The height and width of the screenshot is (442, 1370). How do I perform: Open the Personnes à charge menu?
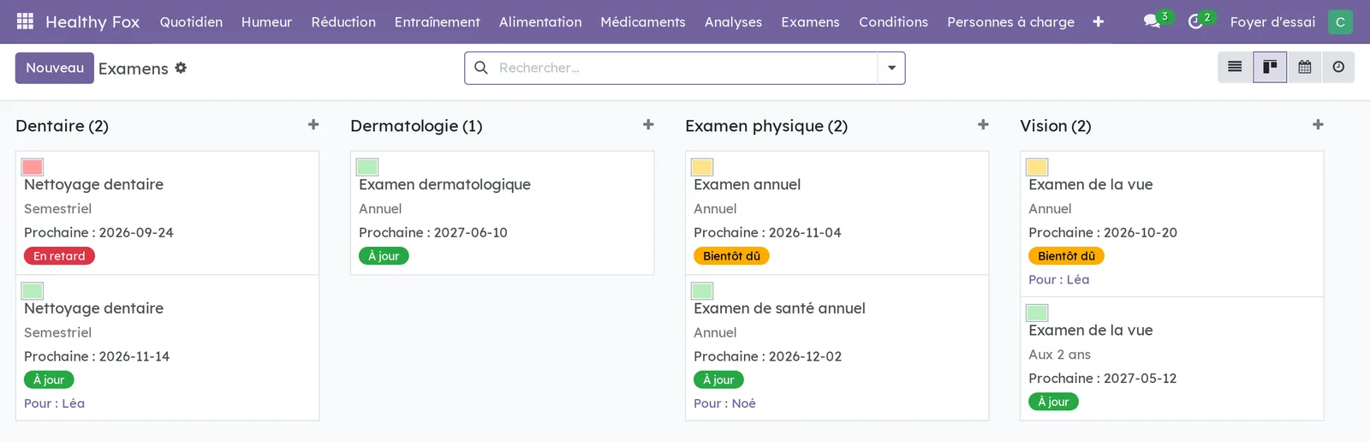pos(1010,21)
